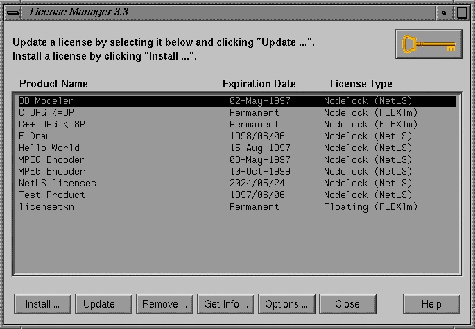Click the 2024/05/24 expiration date
The image size is (475, 329).
click(257, 184)
